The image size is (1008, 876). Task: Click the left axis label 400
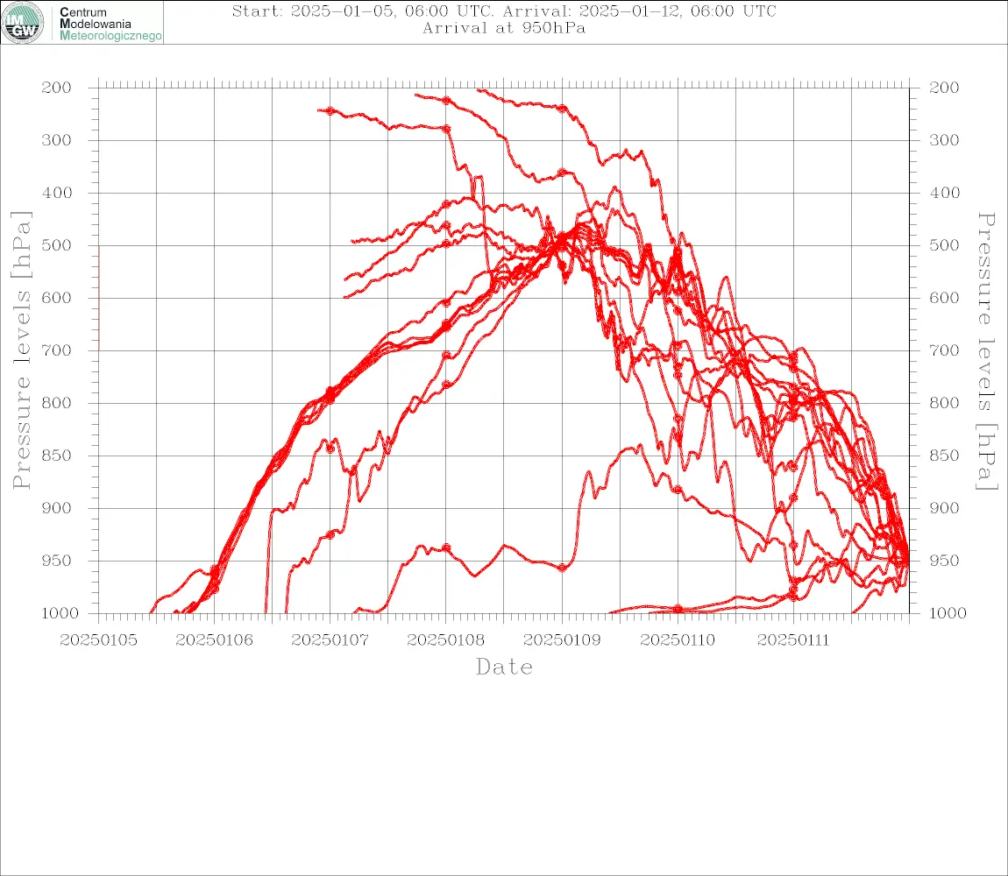pos(57,193)
